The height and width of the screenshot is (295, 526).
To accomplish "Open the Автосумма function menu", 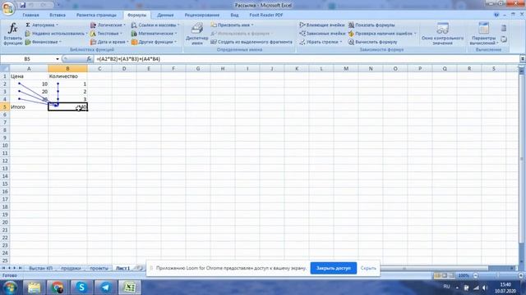I will (x=42, y=25).
